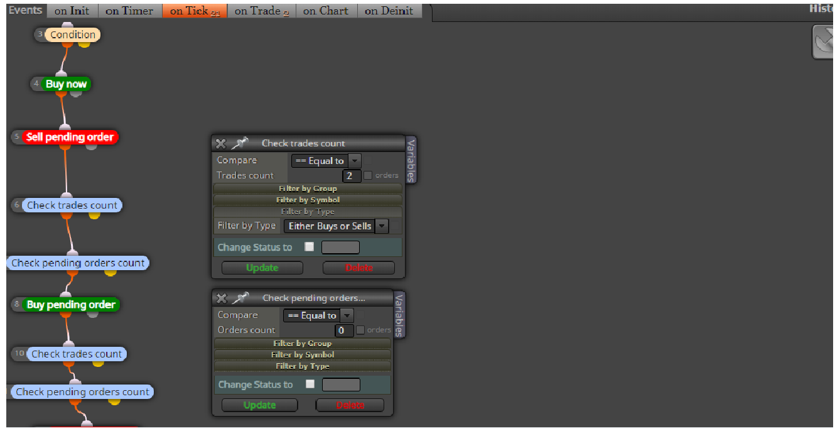Click input port on top of Sell pending order block
Viewport: 835px width, 431px height.
(65, 127)
